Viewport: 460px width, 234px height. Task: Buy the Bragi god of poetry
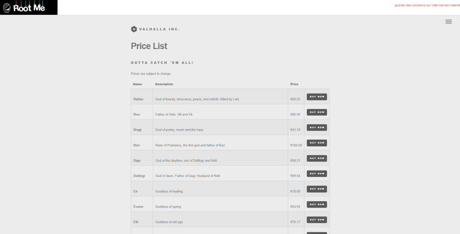pyautogui.click(x=316, y=127)
